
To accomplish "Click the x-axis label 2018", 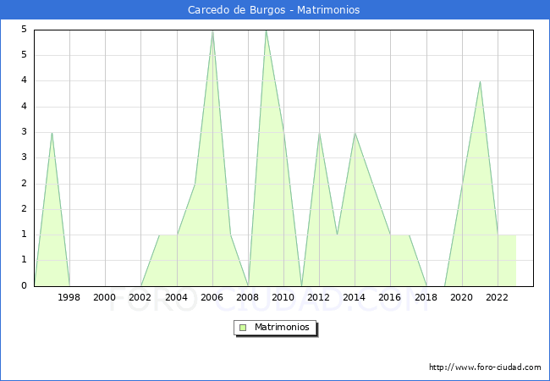I will 426,297.
